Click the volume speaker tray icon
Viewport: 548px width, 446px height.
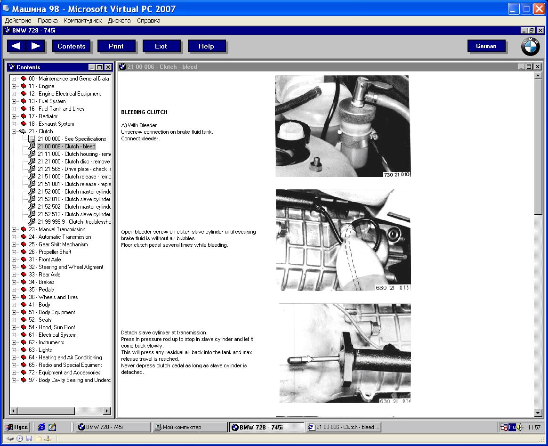519,427
